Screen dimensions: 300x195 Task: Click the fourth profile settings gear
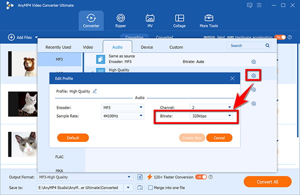click(253, 104)
